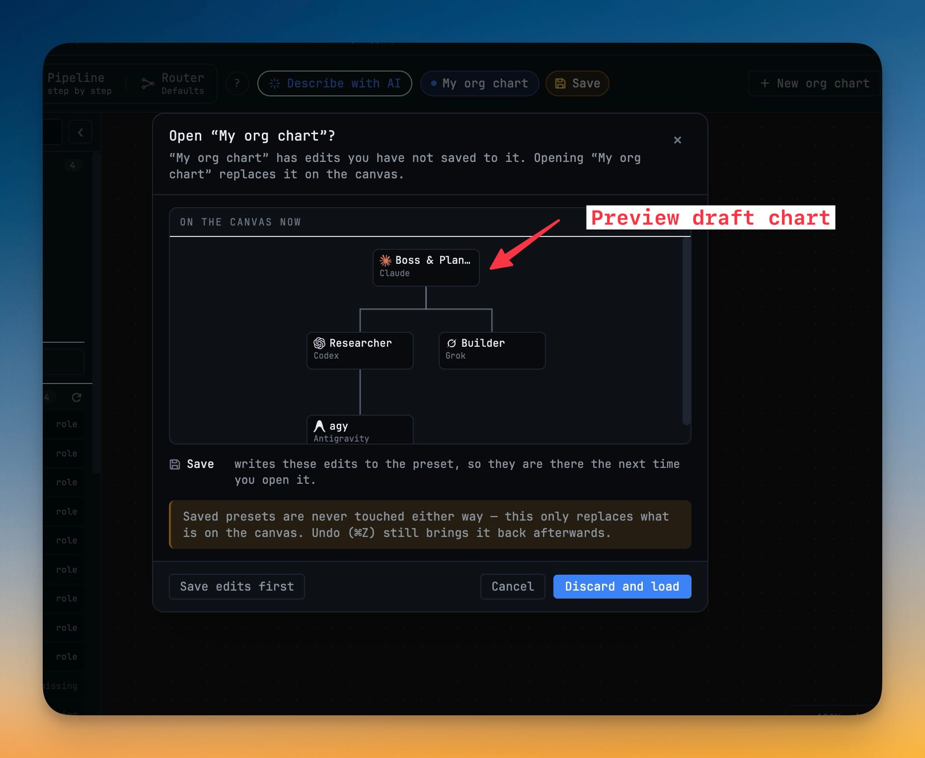Screen dimensions: 925x758
Task: Click the plus icon in New org chart
Action: (765, 83)
